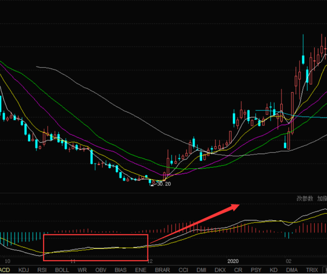Click the 2020 label on the time axis
The image size is (327, 274).
(233, 261)
